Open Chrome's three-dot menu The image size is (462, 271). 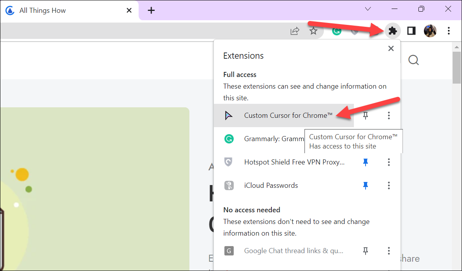coord(448,31)
